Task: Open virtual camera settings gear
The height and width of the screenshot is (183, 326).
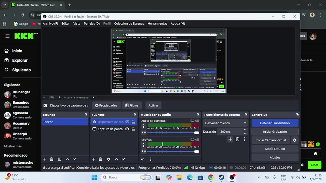Action: click(295, 140)
